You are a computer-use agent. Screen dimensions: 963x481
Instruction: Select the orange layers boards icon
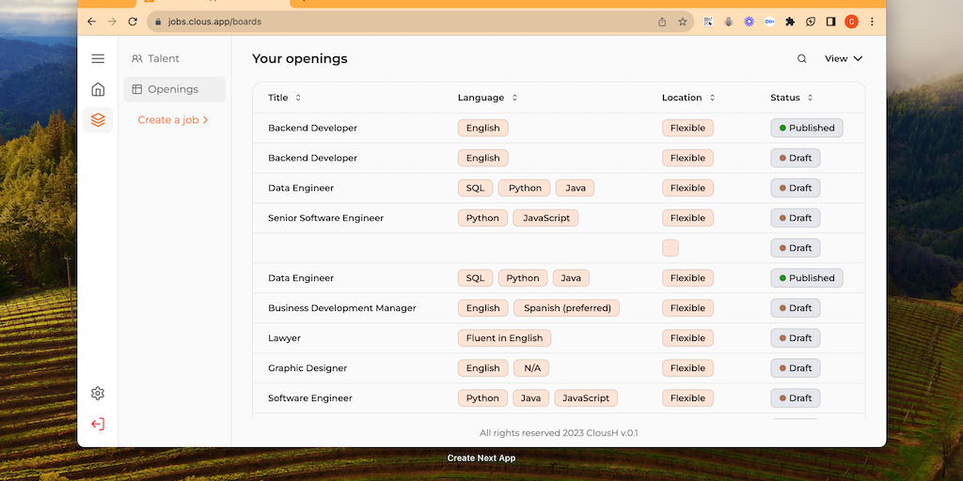98,120
